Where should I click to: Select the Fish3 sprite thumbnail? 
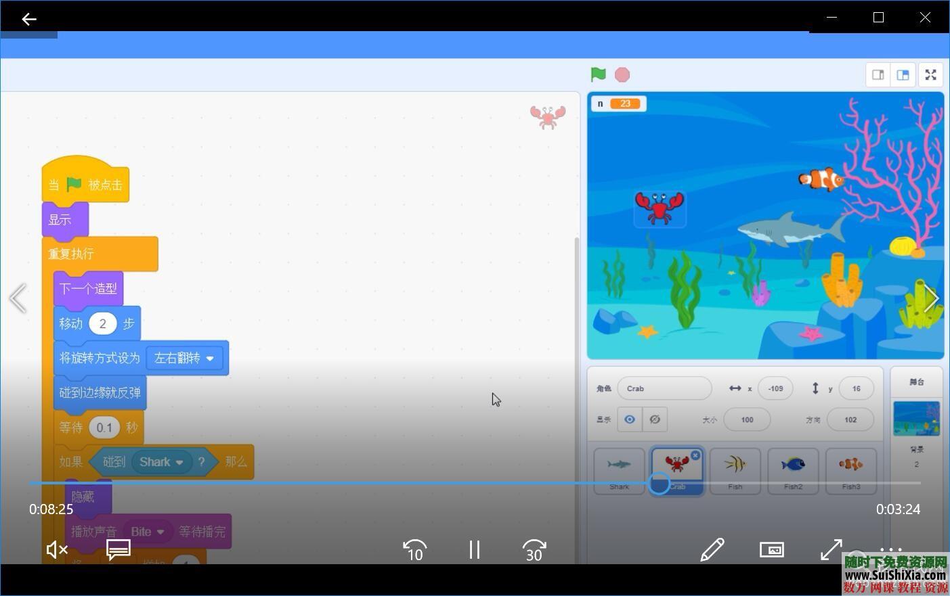click(851, 471)
